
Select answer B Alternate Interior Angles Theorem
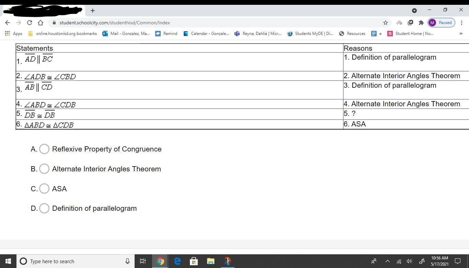tap(44, 169)
